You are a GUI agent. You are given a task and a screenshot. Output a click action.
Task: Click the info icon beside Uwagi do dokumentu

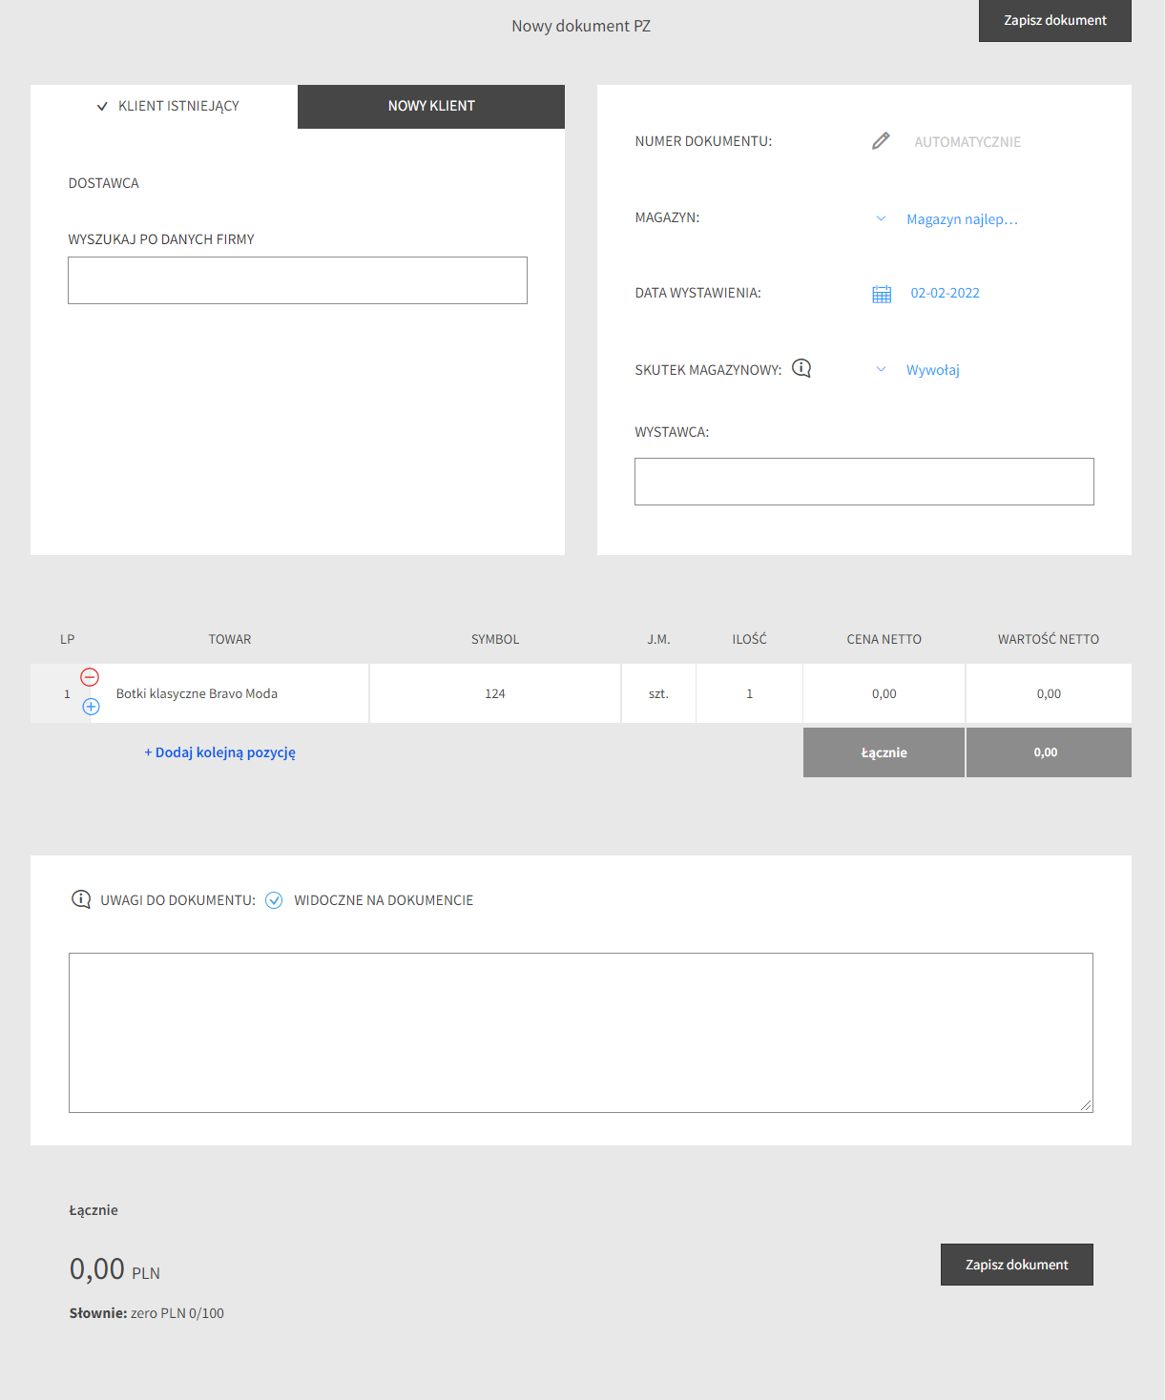pos(81,899)
